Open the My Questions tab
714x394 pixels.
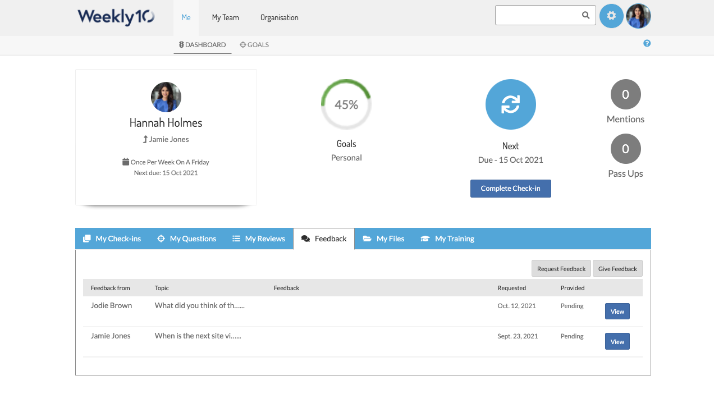tap(187, 239)
